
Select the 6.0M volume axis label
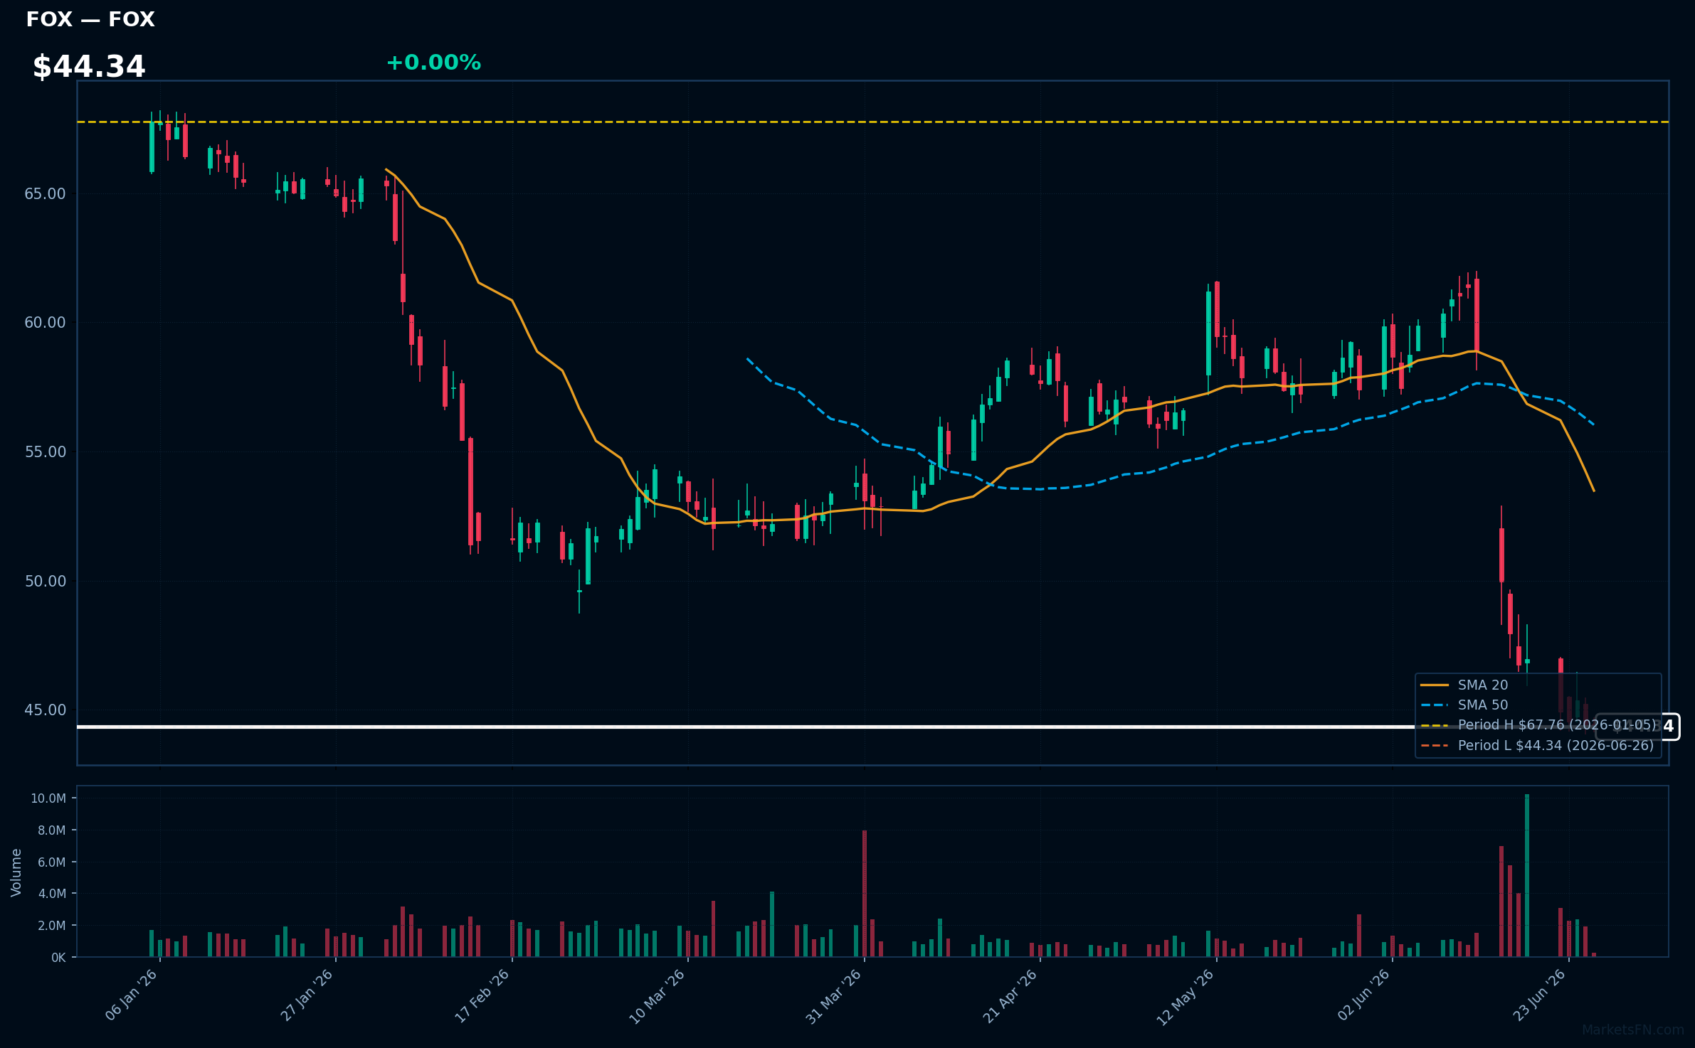52,862
